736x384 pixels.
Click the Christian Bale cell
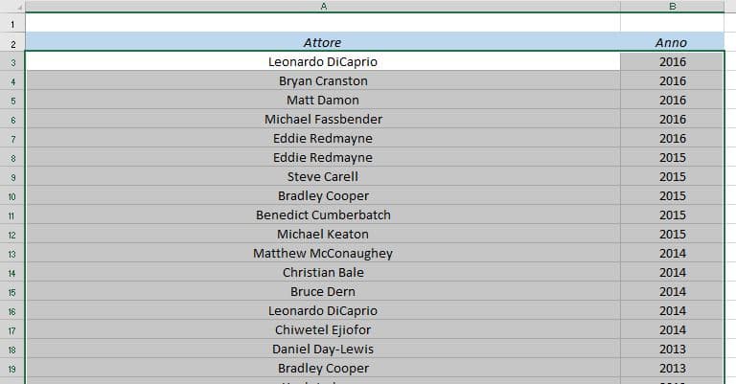point(323,272)
